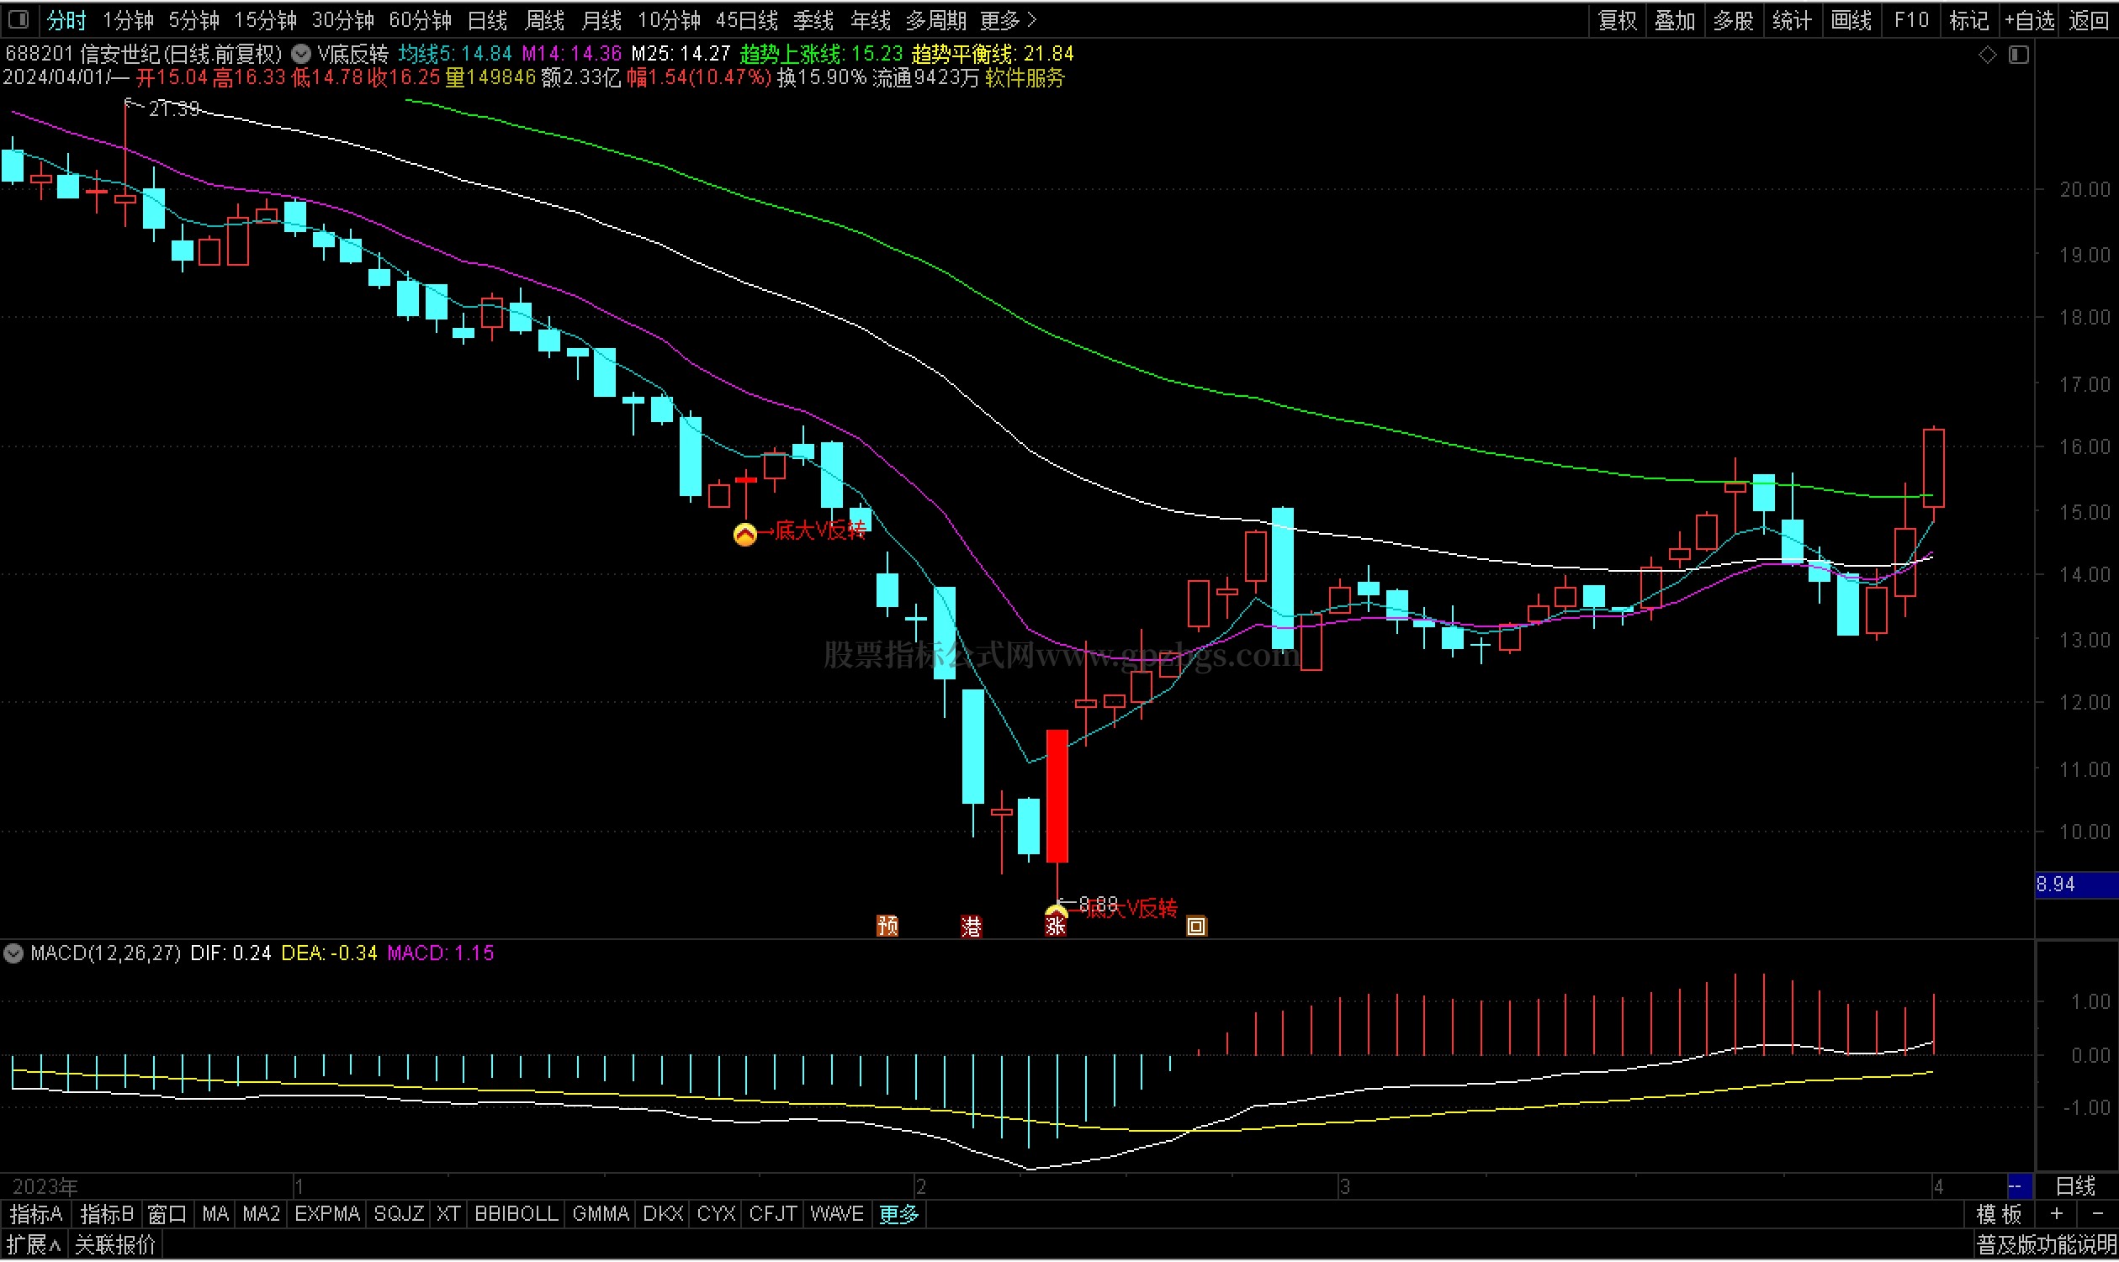Click the 多股 button
The height and width of the screenshot is (1262, 2119).
(1734, 19)
